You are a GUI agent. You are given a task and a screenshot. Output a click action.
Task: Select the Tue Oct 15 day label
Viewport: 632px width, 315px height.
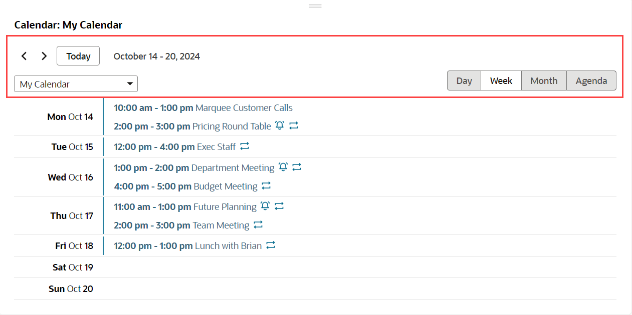(x=72, y=147)
